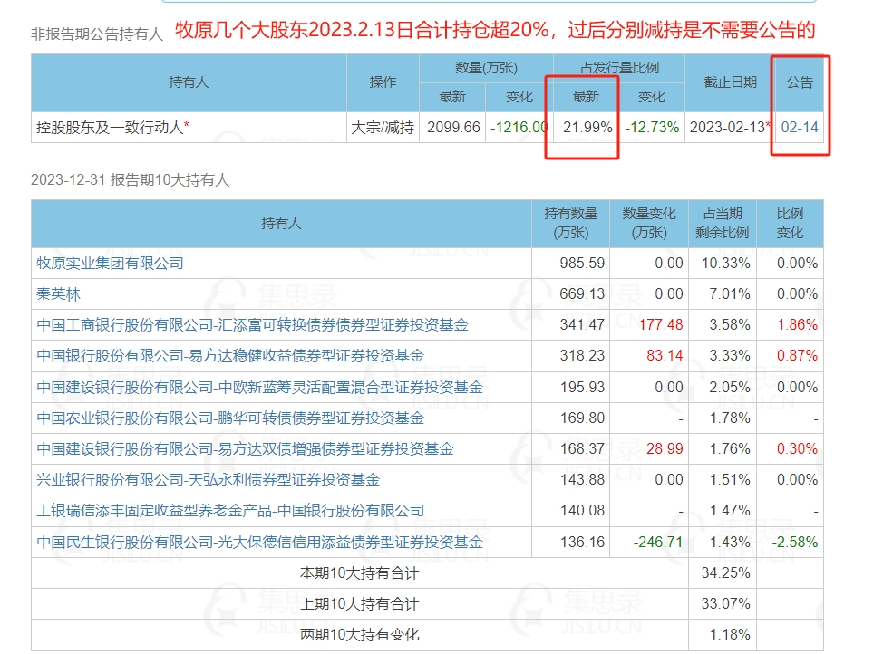Select the 1.18% two-period change value
This screenshot has width=883, height=654.
click(x=730, y=635)
